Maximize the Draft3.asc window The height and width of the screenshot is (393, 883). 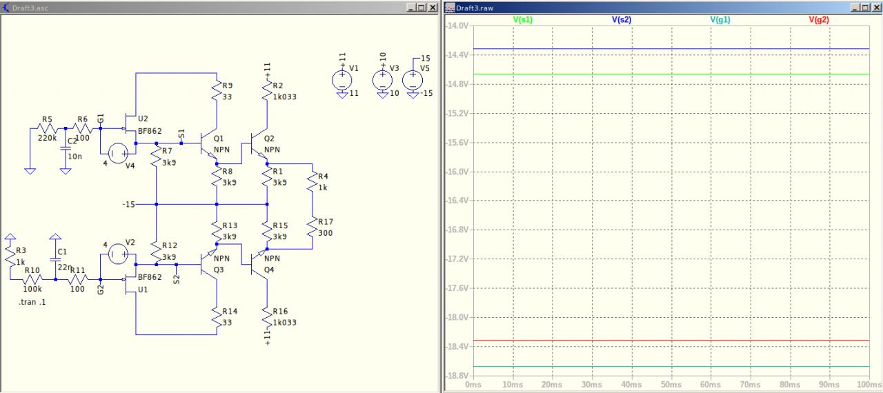click(x=421, y=7)
